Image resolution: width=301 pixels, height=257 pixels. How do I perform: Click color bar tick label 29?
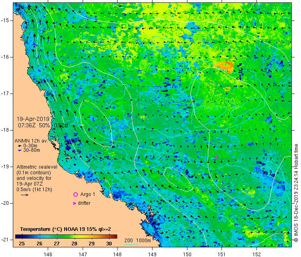click(92, 244)
